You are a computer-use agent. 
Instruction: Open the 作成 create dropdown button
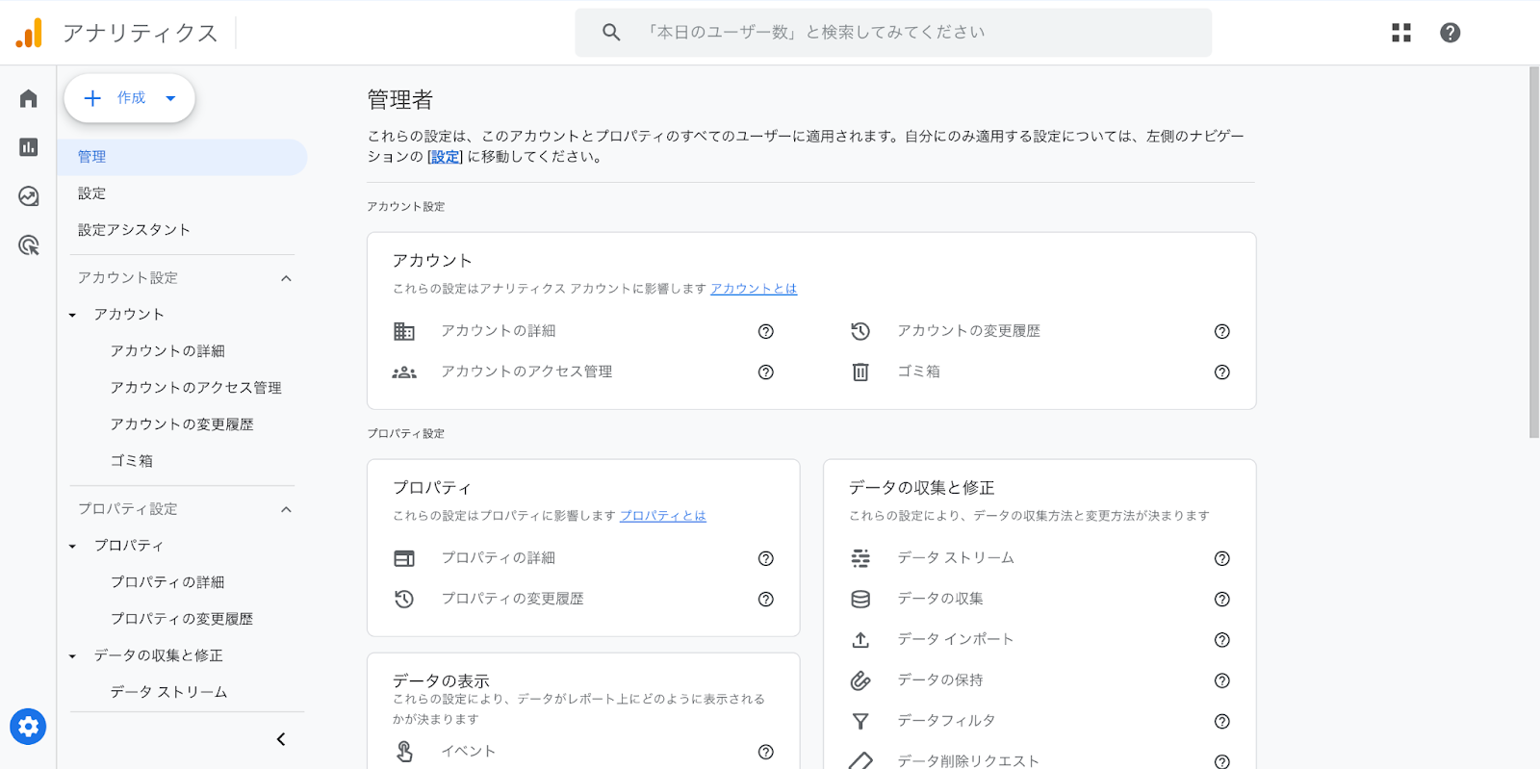coord(129,98)
